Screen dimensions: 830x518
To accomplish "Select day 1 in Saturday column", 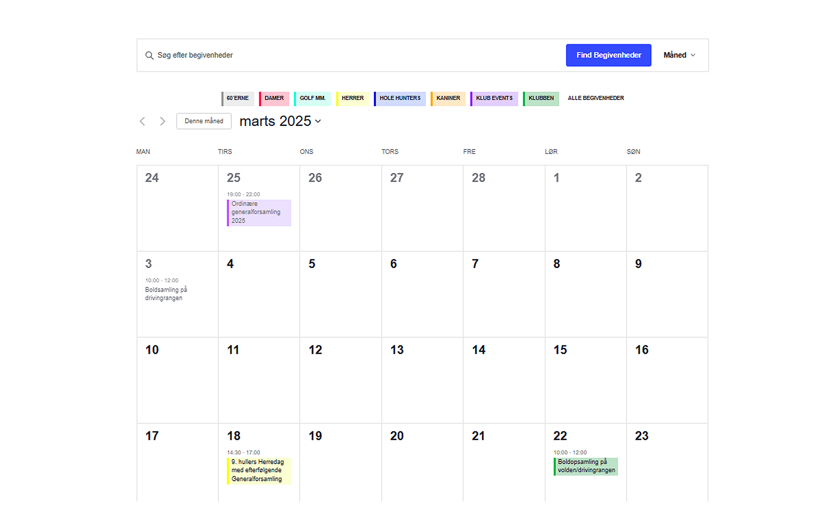I will point(557,178).
